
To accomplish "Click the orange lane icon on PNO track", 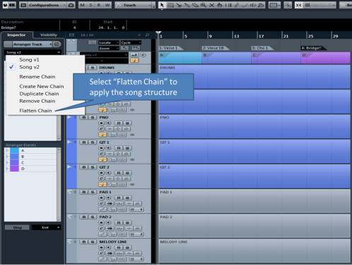I will [x=102, y=135].
